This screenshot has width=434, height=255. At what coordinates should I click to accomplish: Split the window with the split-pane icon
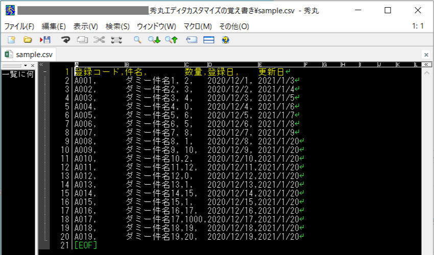[x=209, y=40]
